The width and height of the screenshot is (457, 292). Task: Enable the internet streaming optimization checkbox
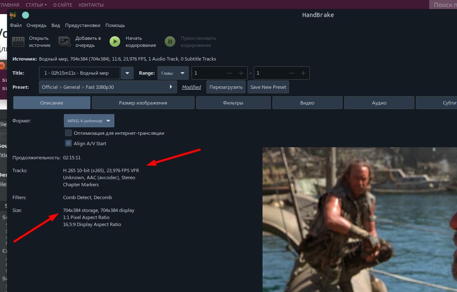pos(68,133)
